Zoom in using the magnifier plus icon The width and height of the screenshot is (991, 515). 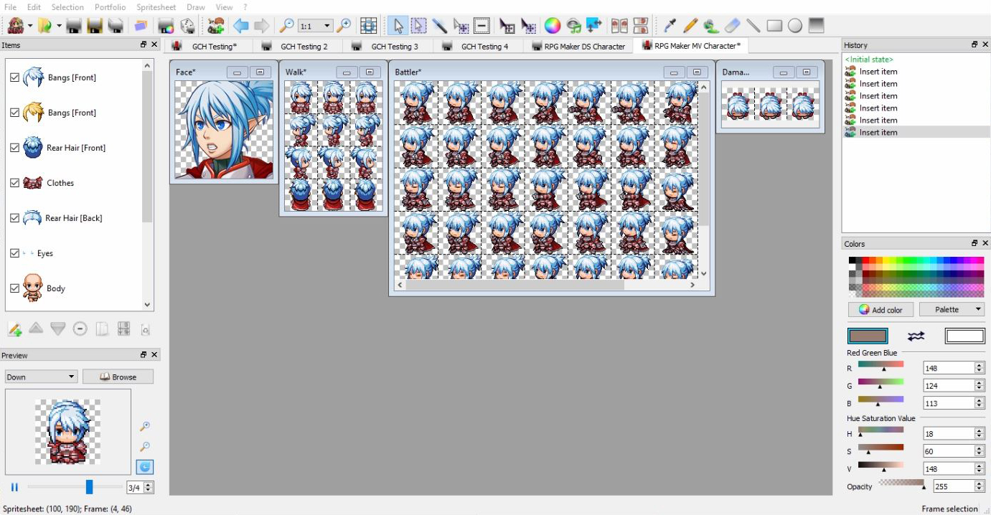pyautogui.click(x=344, y=24)
